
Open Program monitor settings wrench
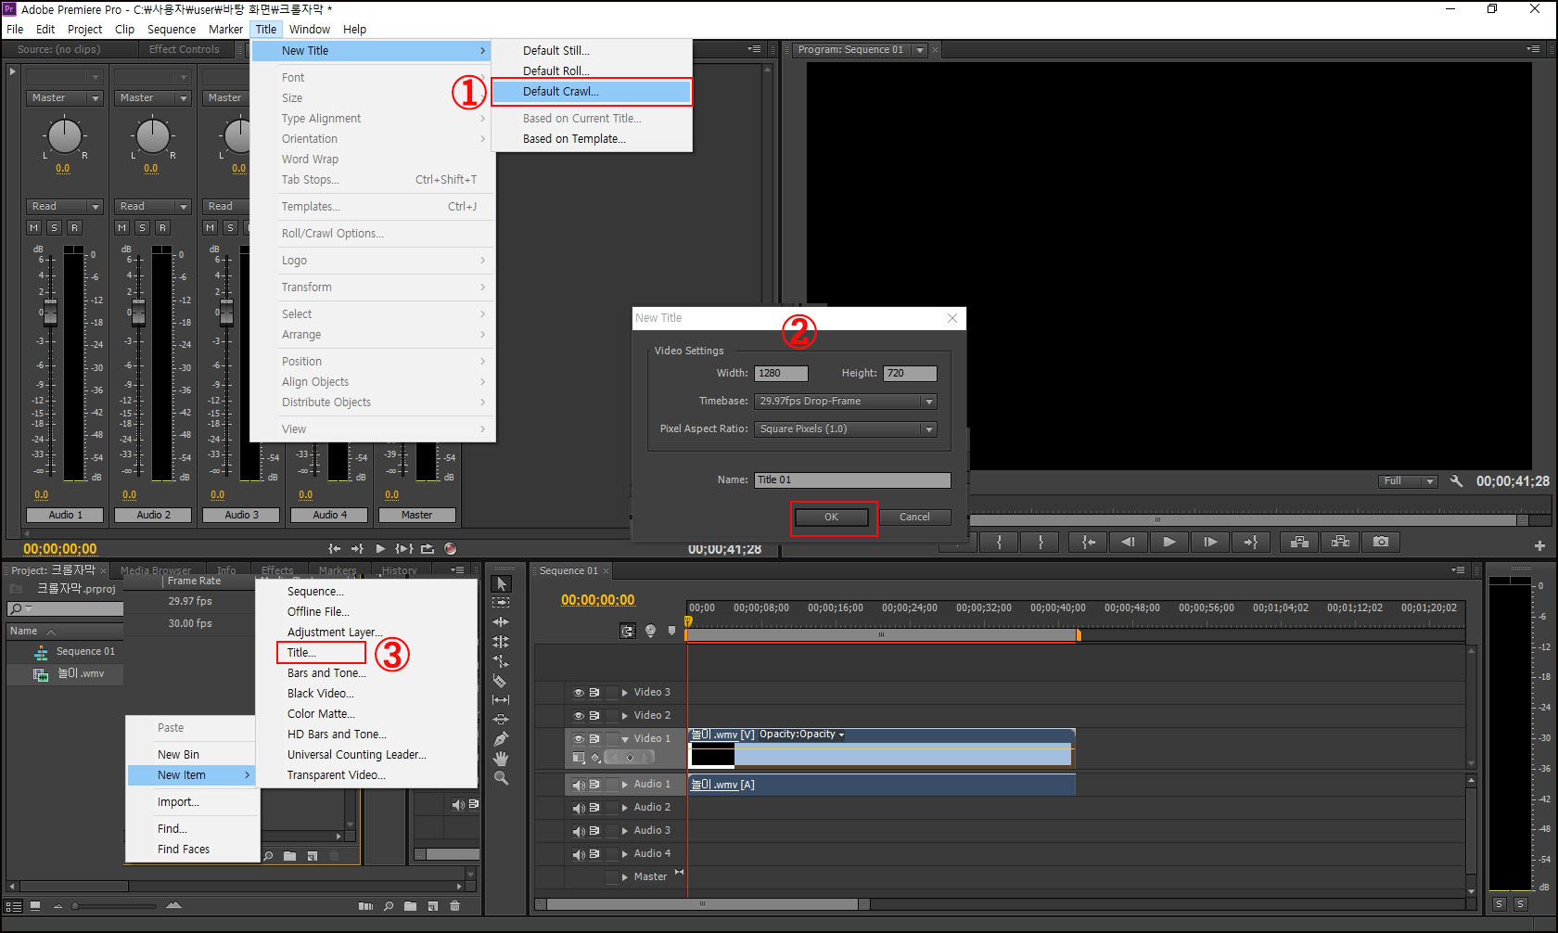coord(1456,481)
